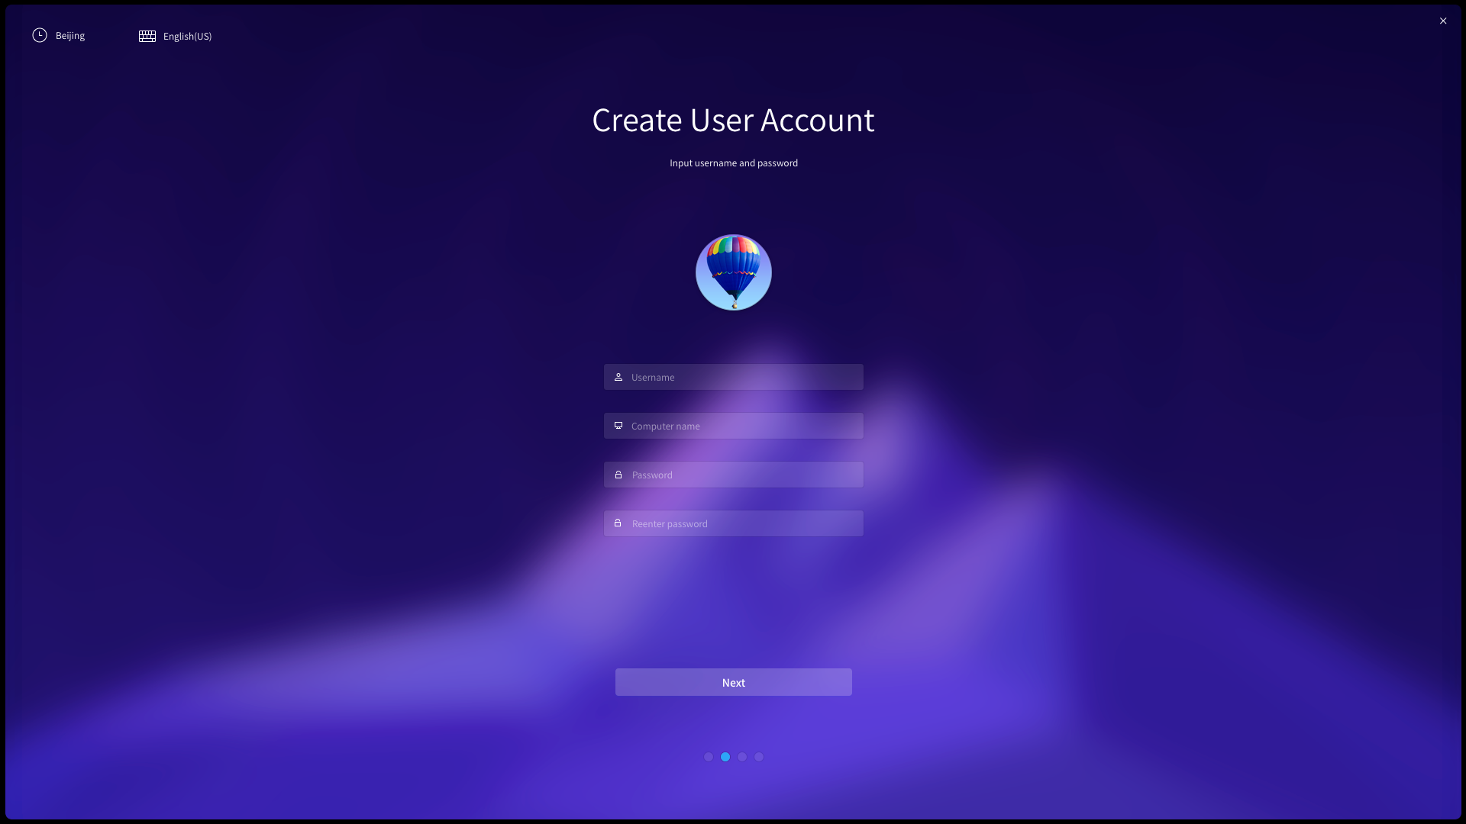Select the fourth pagination dot indicator

click(758, 757)
